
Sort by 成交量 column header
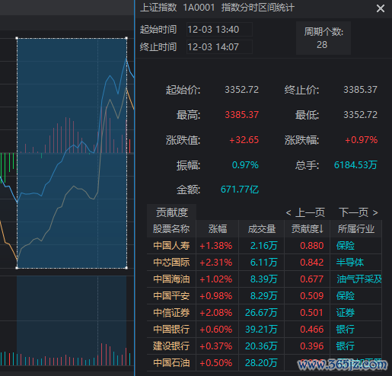[x=262, y=229]
